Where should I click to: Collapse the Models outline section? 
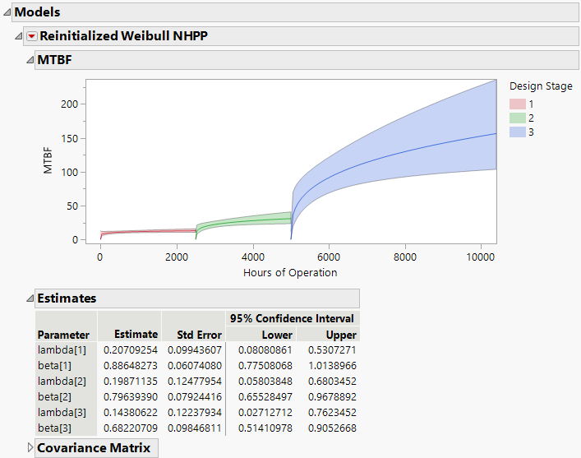point(7,13)
